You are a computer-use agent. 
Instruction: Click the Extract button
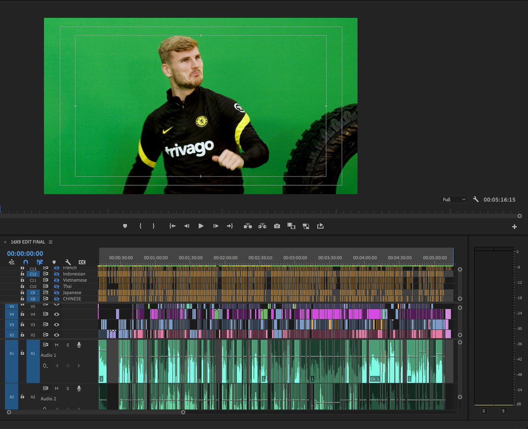click(262, 226)
